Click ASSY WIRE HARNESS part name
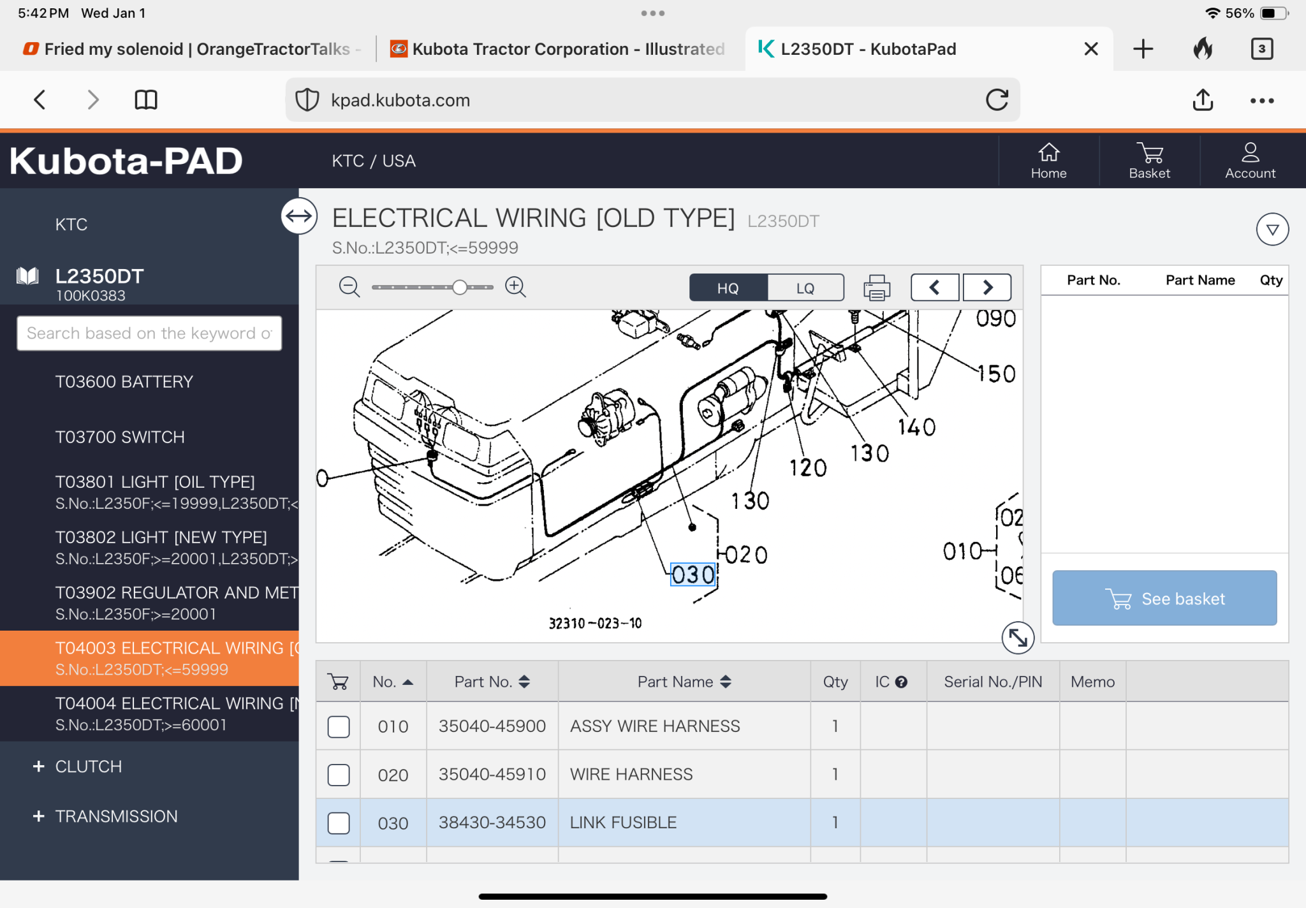Screen dimensions: 1306x908 (655, 726)
